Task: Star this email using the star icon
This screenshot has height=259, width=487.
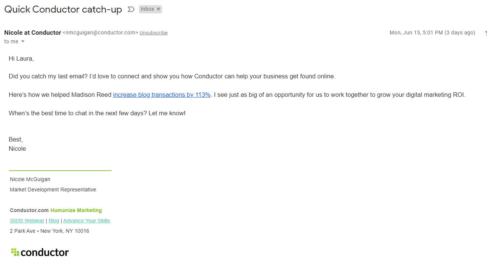Action: (486, 33)
